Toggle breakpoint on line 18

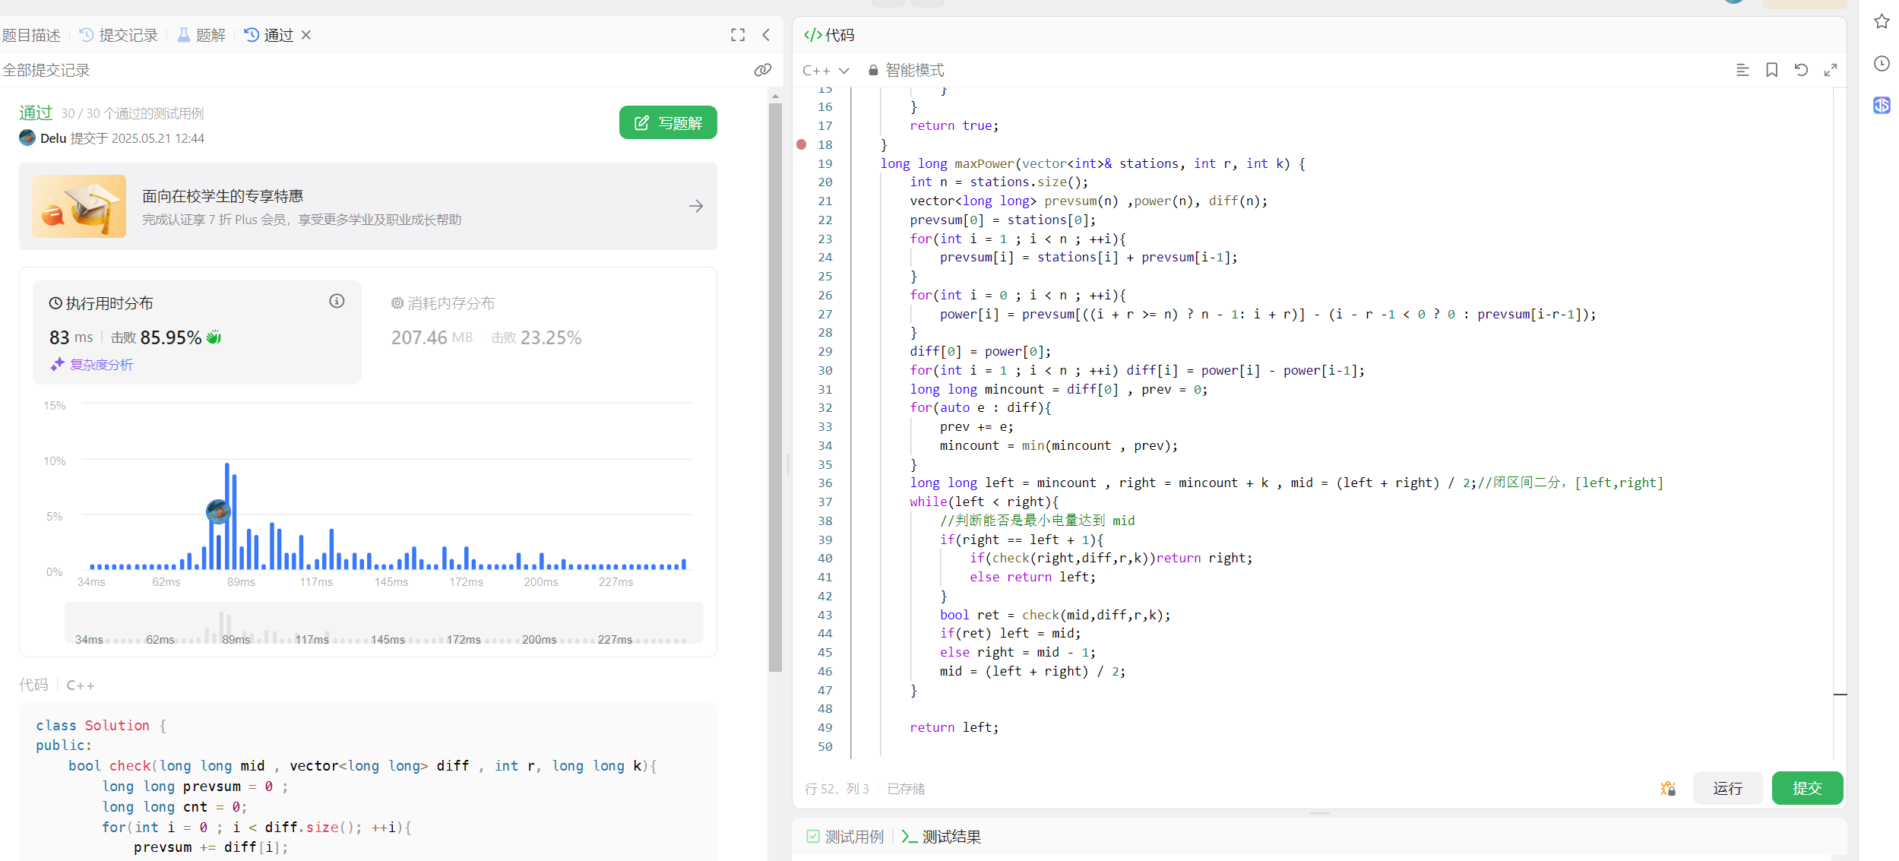coord(802,144)
